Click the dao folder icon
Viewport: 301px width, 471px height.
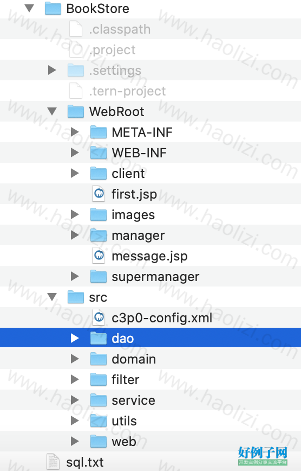[99, 338]
